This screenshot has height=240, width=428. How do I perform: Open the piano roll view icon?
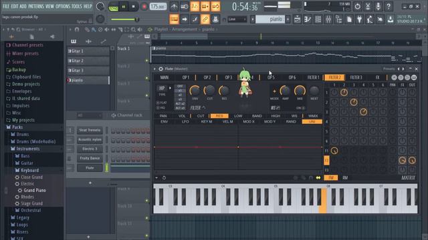pos(308,19)
